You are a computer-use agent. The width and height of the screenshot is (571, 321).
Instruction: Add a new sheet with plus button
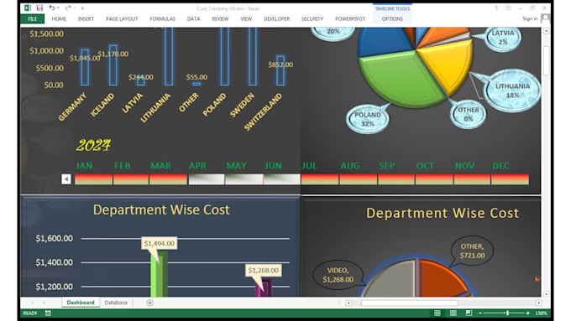pos(149,303)
